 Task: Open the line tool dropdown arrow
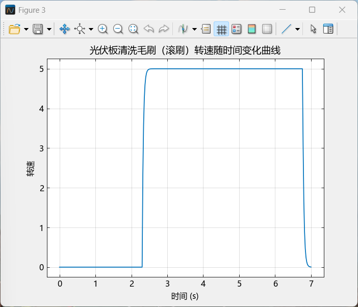point(297,29)
